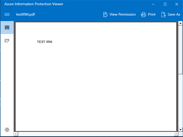
Task: Open settings with the gear icon
Action: pyautogui.click(x=7, y=130)
